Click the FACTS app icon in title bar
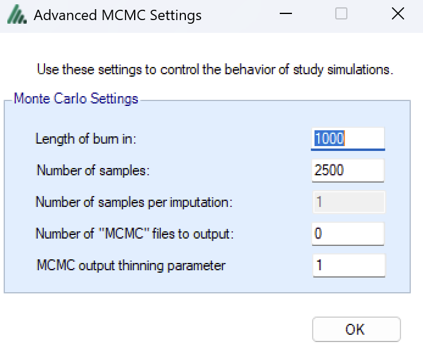Viewport: 423px width, 350px height. 16,15
